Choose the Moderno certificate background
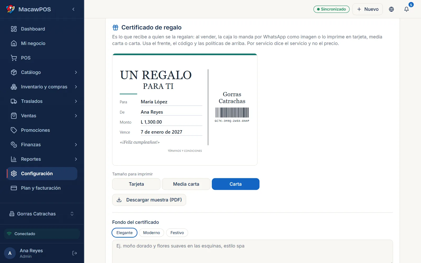421x263 pixels. pos(152,233)
